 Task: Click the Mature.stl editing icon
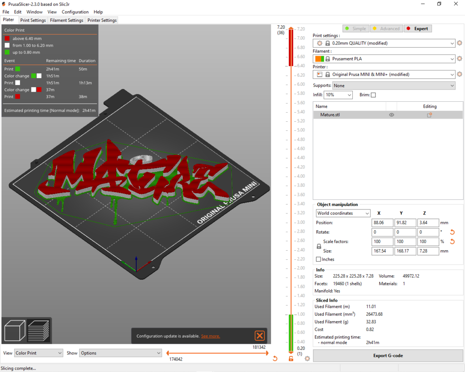pyautogui.click(x=429, y=115)
